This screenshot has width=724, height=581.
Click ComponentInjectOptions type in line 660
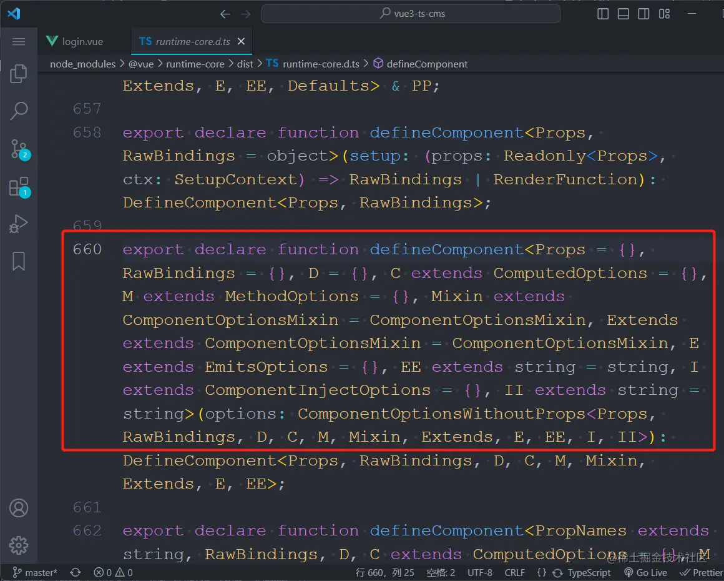point(318,390)
